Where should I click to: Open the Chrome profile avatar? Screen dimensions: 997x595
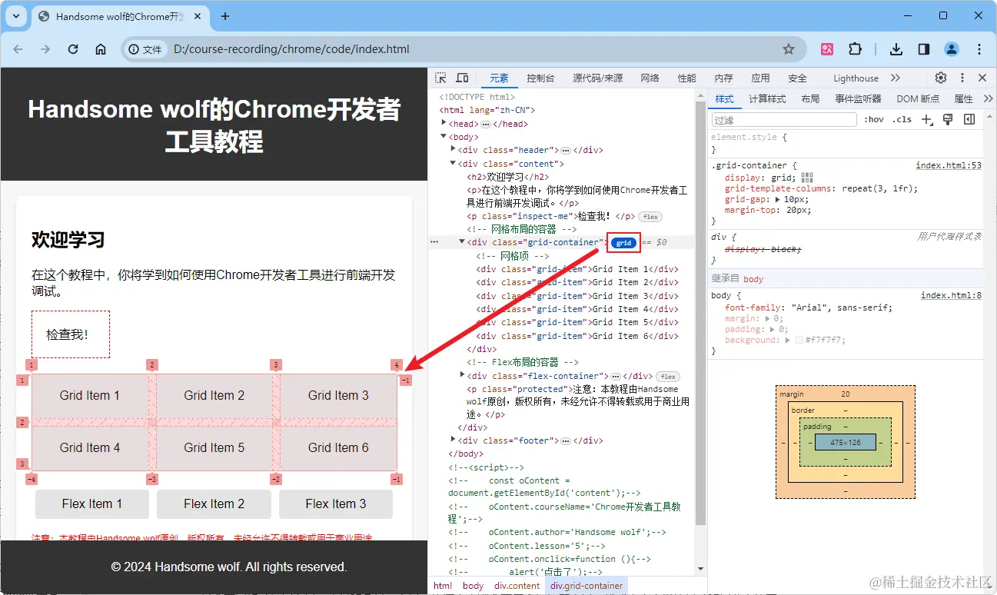click(952, 49)
